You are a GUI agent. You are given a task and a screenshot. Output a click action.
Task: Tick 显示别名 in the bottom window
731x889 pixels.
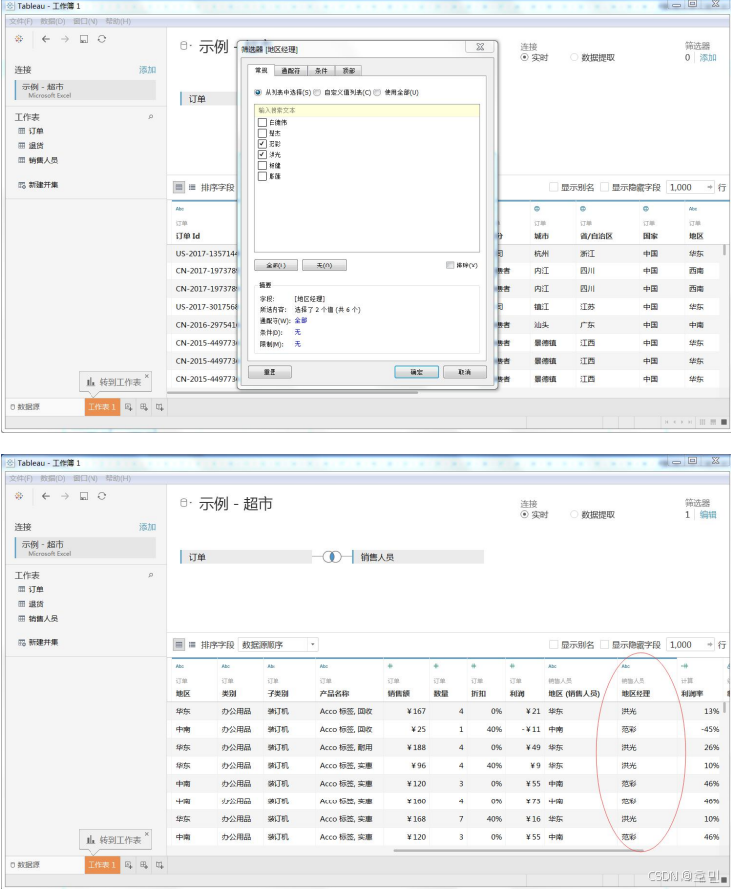tap(554, 645)
